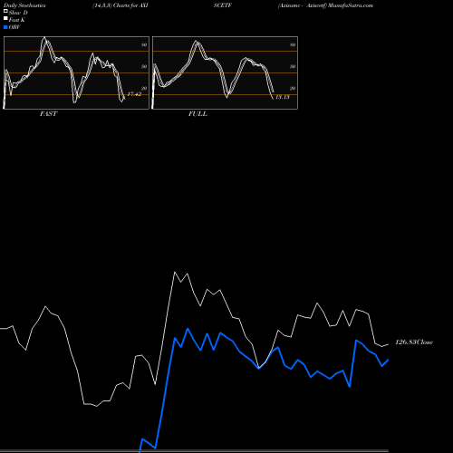This screenshot has width=453, height=453.
Task: Click the FULL chart label
Action: coord(198,113)
